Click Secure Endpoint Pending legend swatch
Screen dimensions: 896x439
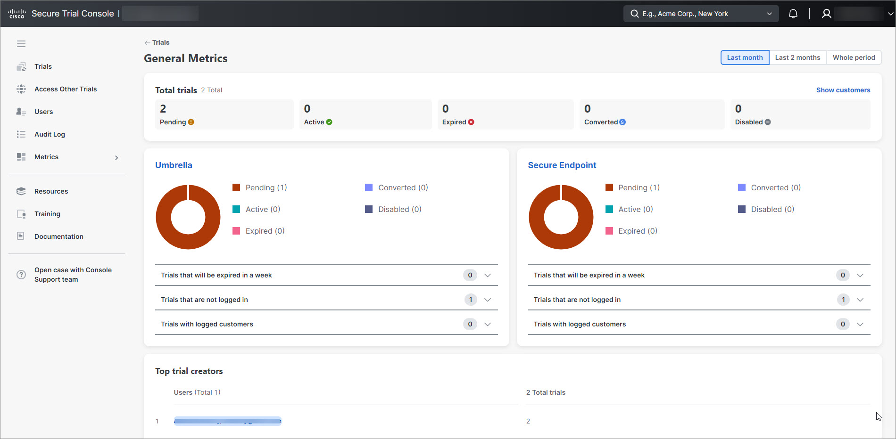[x=609, y=187]
